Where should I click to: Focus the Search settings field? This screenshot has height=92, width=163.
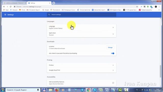coord(81,15)
